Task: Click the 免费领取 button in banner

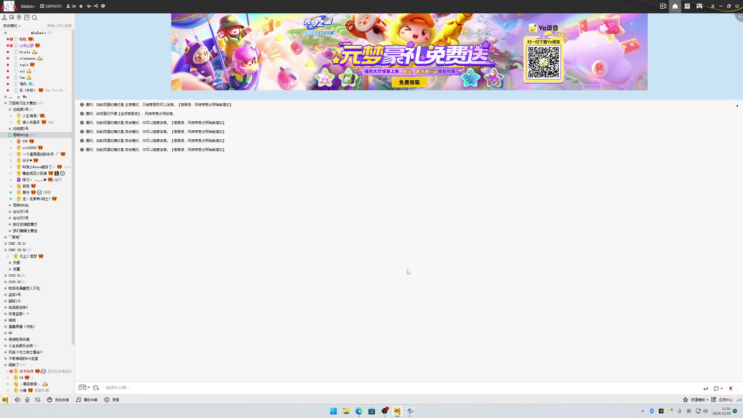Action: [x=409, y=82]
